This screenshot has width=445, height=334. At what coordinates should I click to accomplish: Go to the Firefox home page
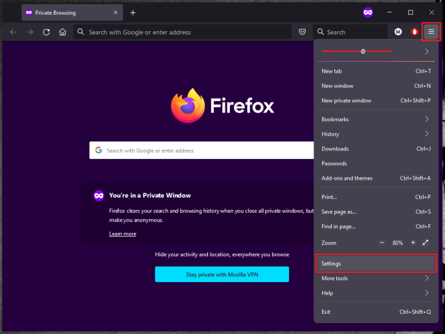[x=62, y=32]
